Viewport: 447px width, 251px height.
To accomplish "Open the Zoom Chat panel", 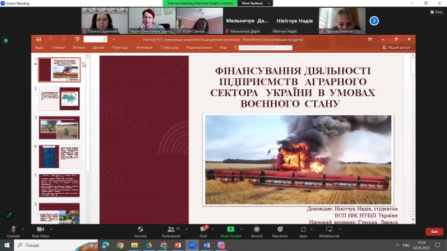I will (203, 229).
